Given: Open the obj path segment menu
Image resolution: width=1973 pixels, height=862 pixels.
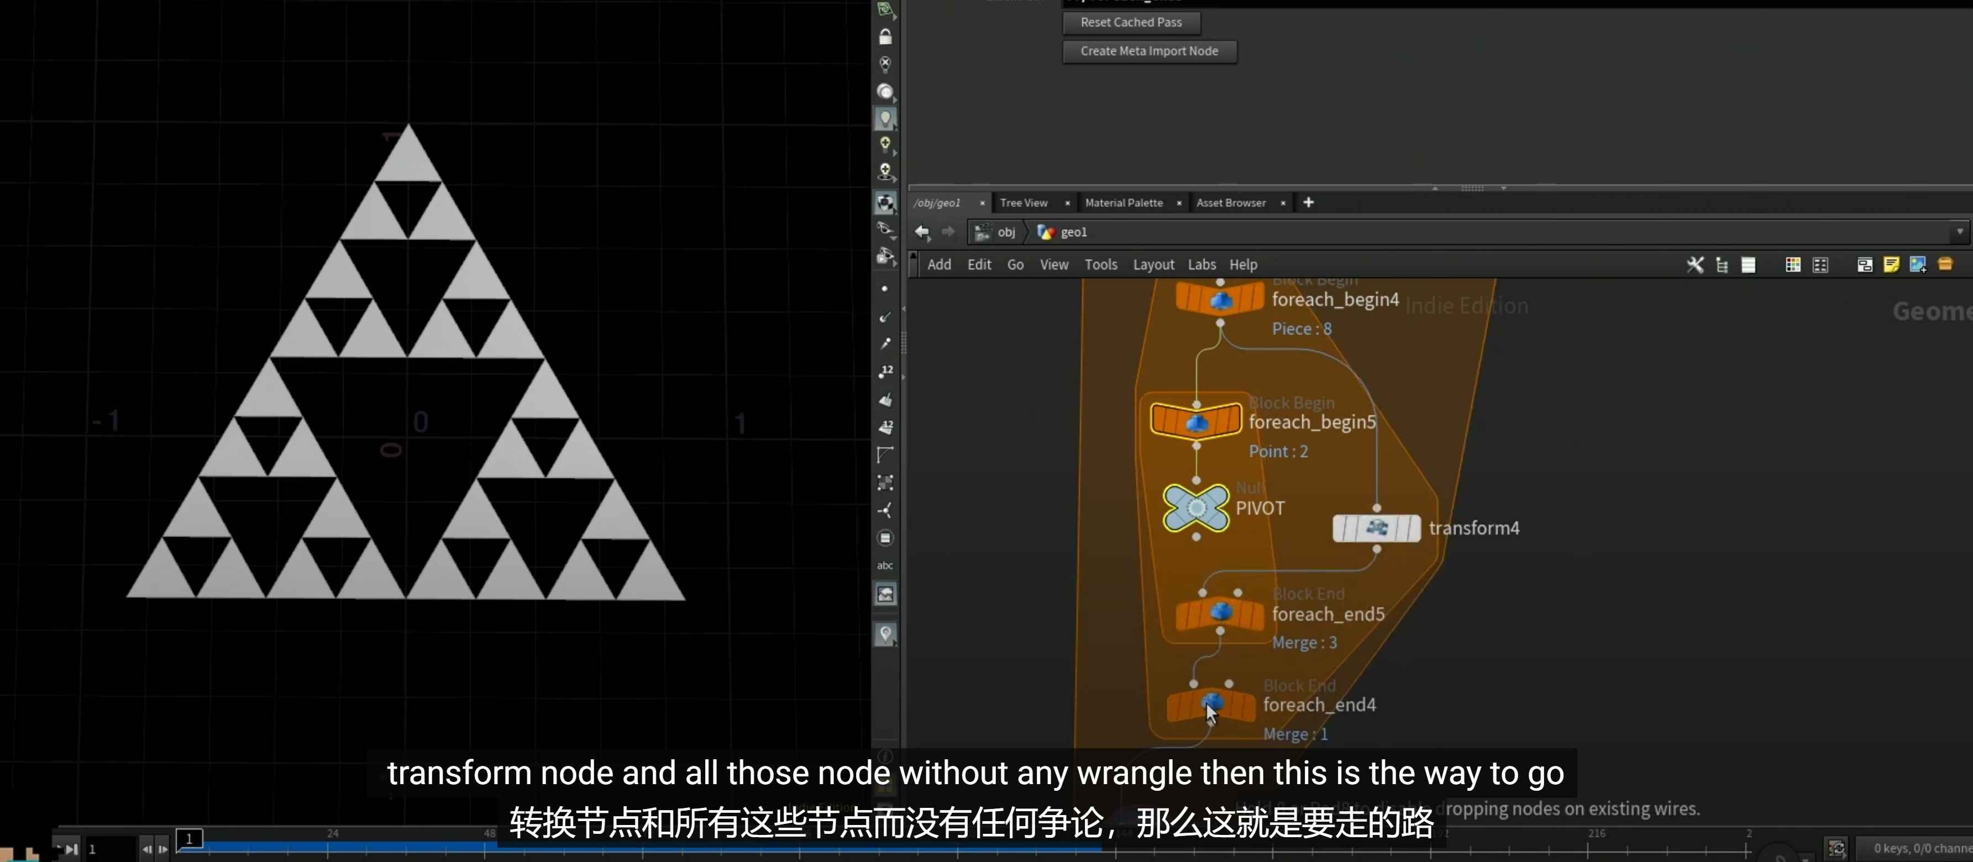Looking at the screenshot, I should click(x=996, y=232).
